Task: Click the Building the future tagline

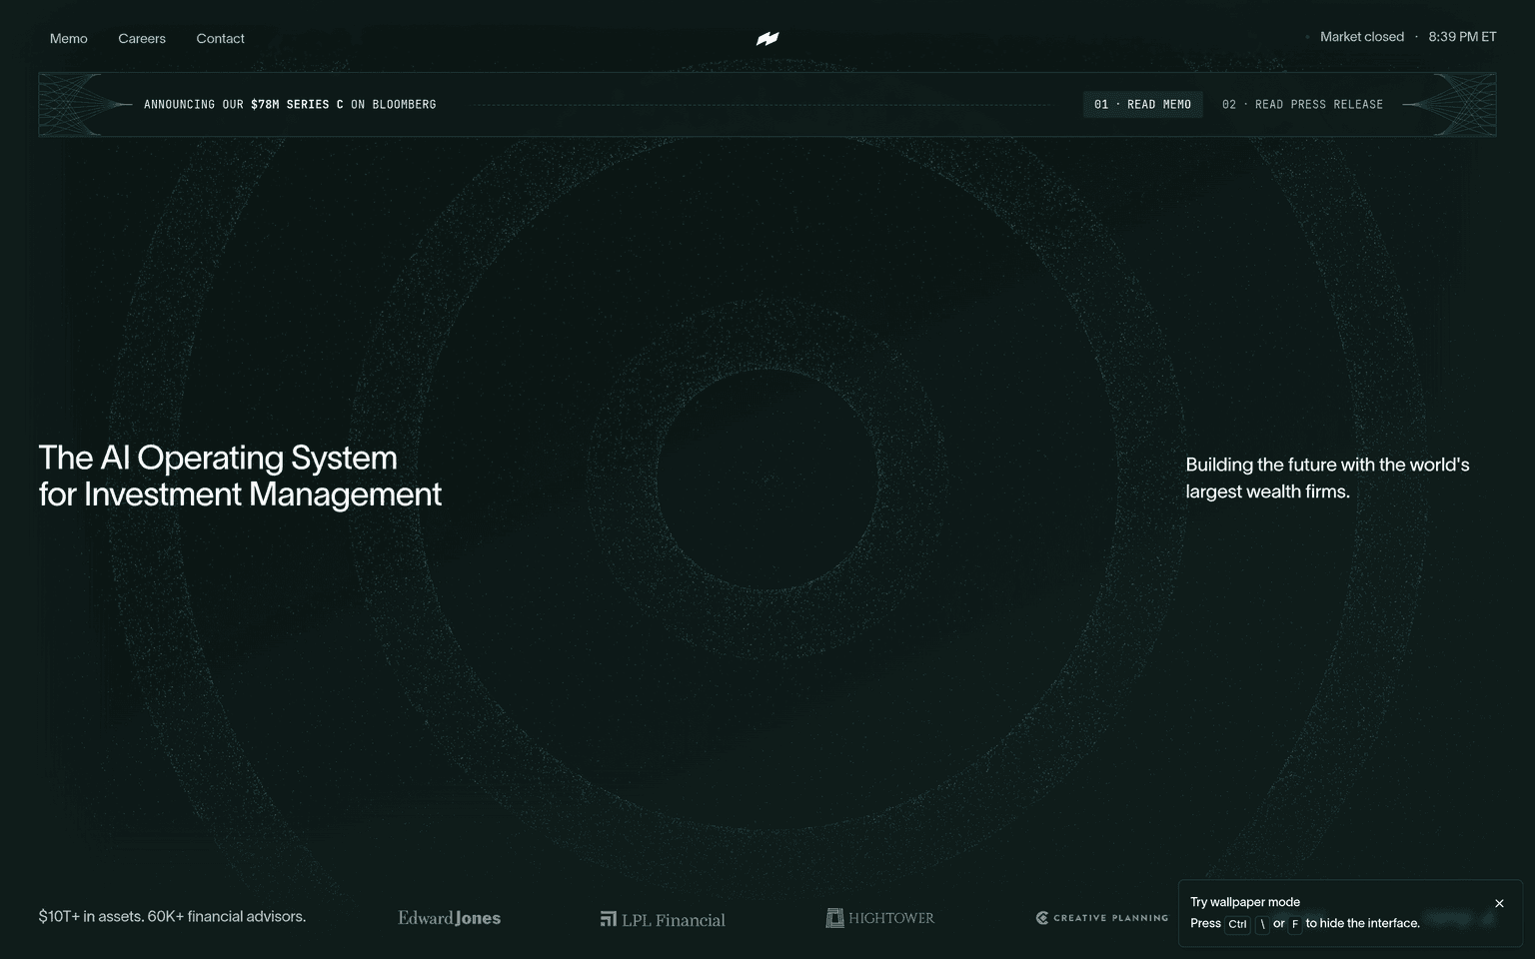Action: pyautogui.click(x=1327, y=478)
